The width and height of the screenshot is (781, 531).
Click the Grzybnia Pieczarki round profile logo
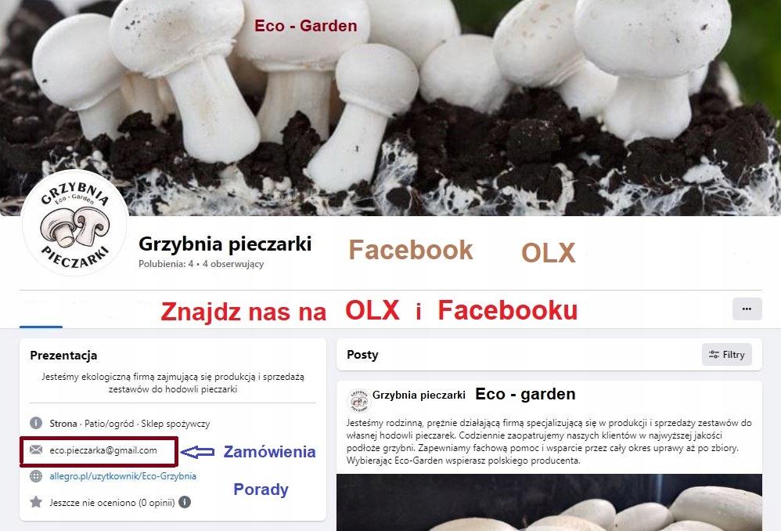click(74, 223)
